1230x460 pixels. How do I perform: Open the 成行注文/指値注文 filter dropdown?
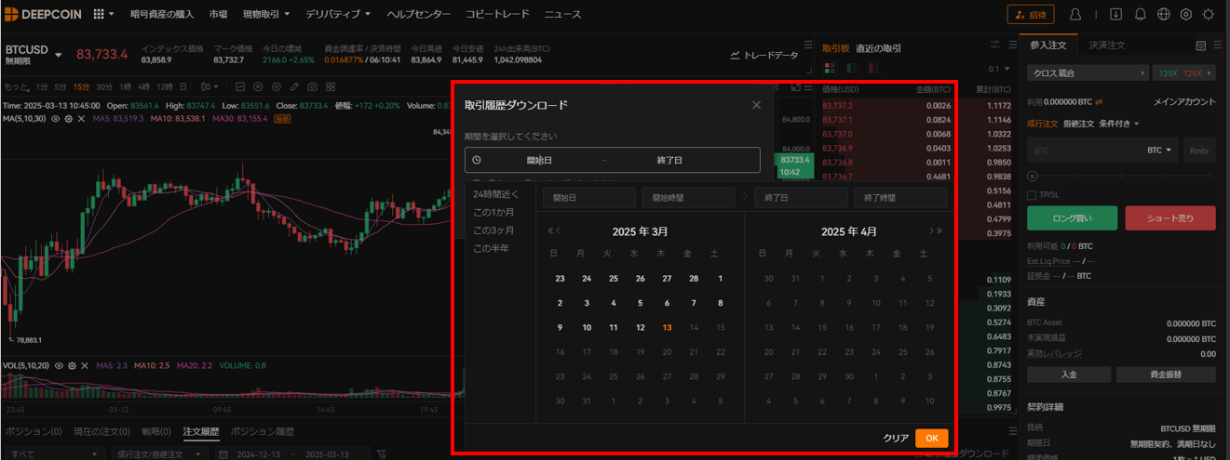point(160,453)
